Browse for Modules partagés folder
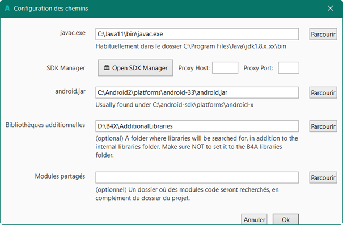Viewport: 343px width, 225px height. (323, 177)
